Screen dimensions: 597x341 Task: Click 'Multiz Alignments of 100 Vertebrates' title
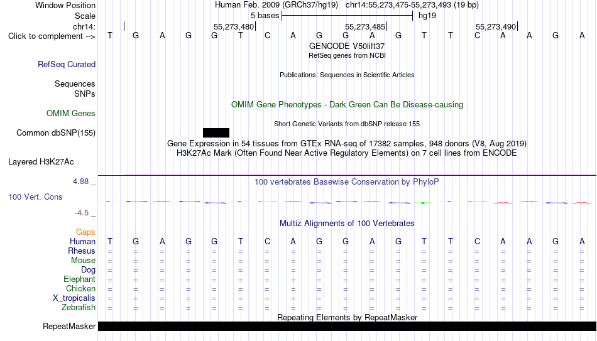click(347, 224)
